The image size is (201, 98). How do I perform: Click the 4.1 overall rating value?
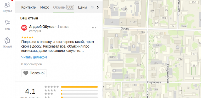(x=30, y=91)
